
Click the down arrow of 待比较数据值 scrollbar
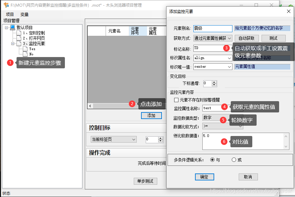pyautogui.click(x=286, y=147)
